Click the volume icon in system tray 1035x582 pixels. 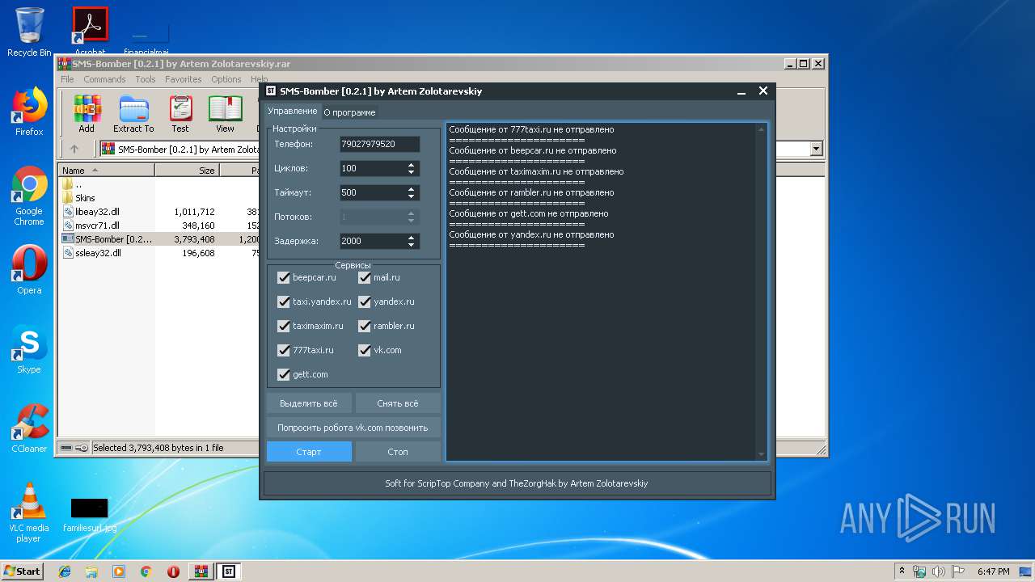coord(938,571)
